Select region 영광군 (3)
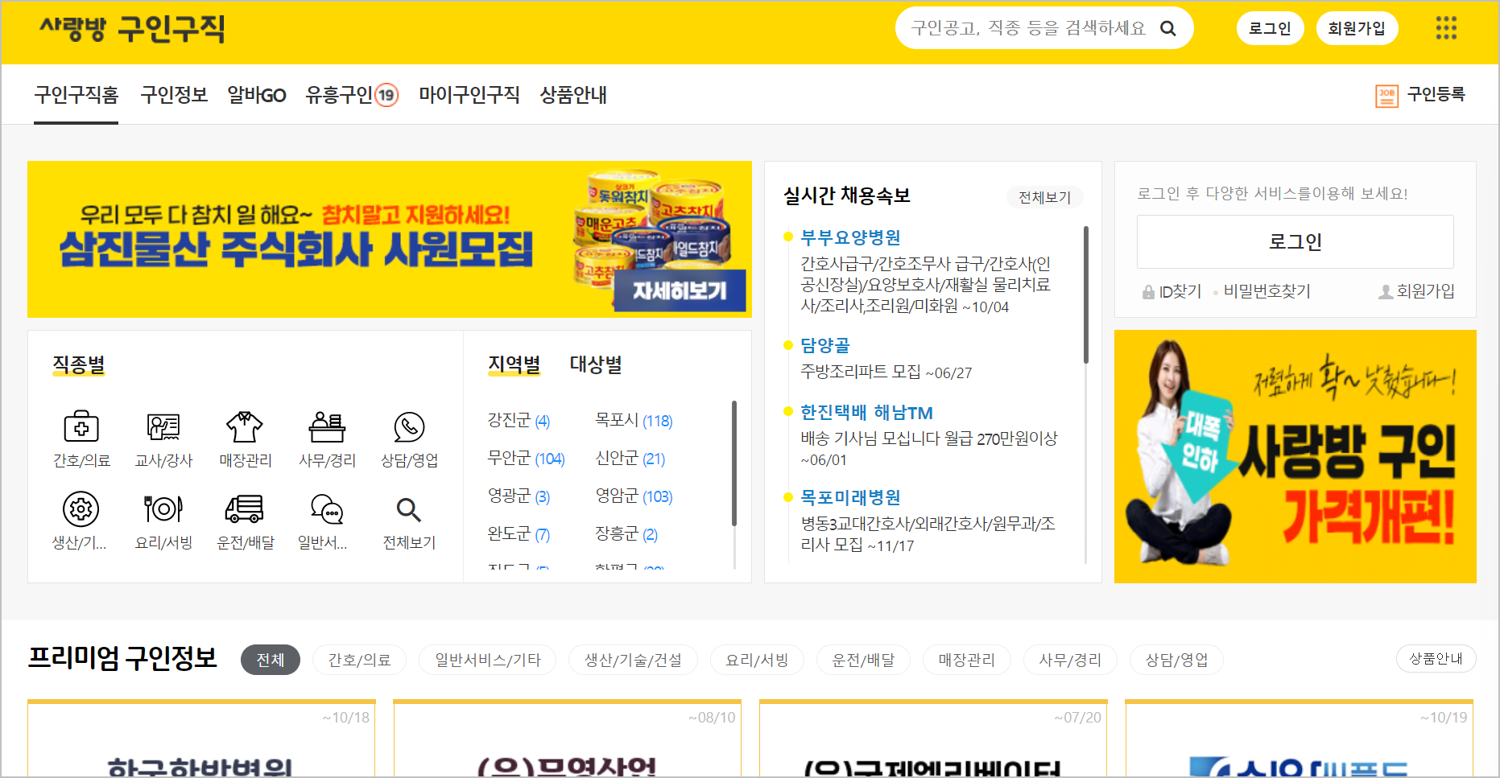The height and width of the screenshot is (778, 1500). tap(519, 496)
